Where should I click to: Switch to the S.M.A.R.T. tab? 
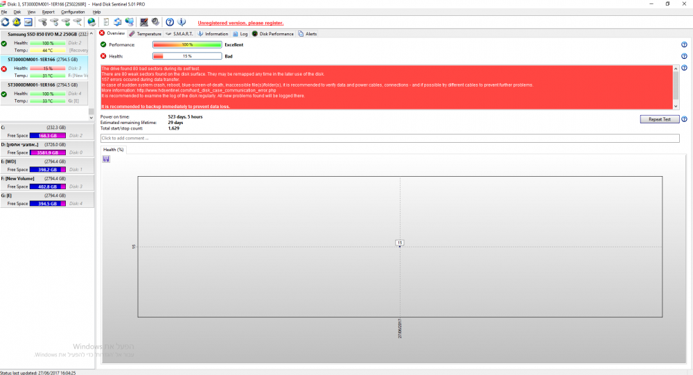(179, 33)
